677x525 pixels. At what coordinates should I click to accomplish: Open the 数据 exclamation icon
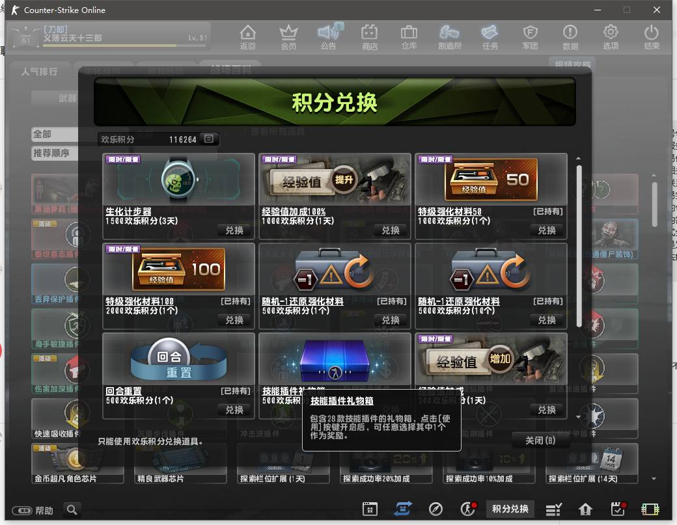pos(570,37)
